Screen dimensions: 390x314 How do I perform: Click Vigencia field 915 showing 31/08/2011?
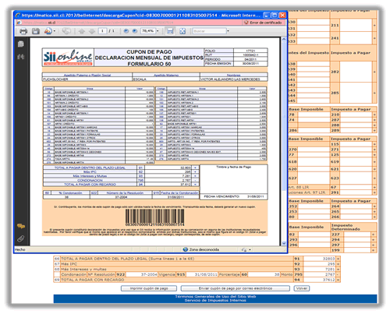pos(202,274)
